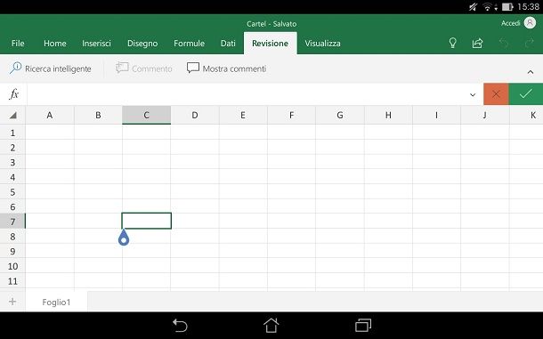
Task: Tap the blue selection handle teardrop
Action: pos(124,238)
